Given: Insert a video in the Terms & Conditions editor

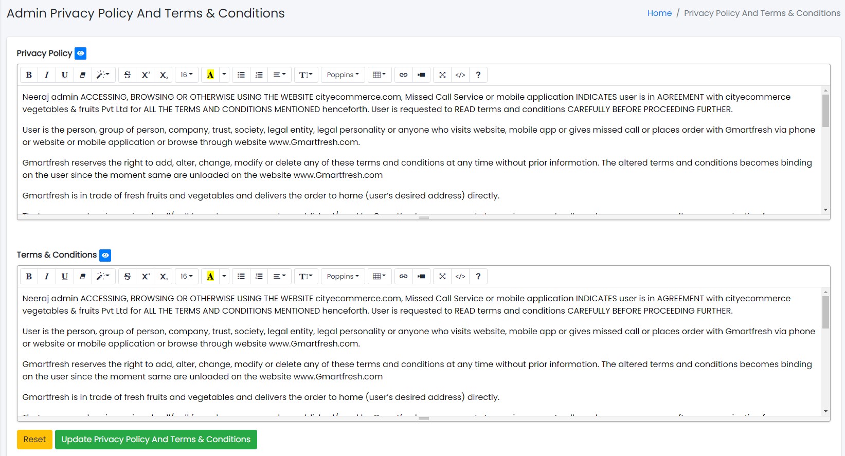Looking at the screenshot, I should (x=421, y=277).
